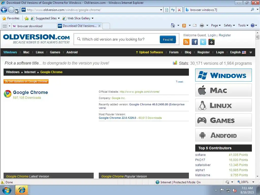Click the Read Mail icon in command bar
Viewport: 260px width, 195px height.
point(195,25)
